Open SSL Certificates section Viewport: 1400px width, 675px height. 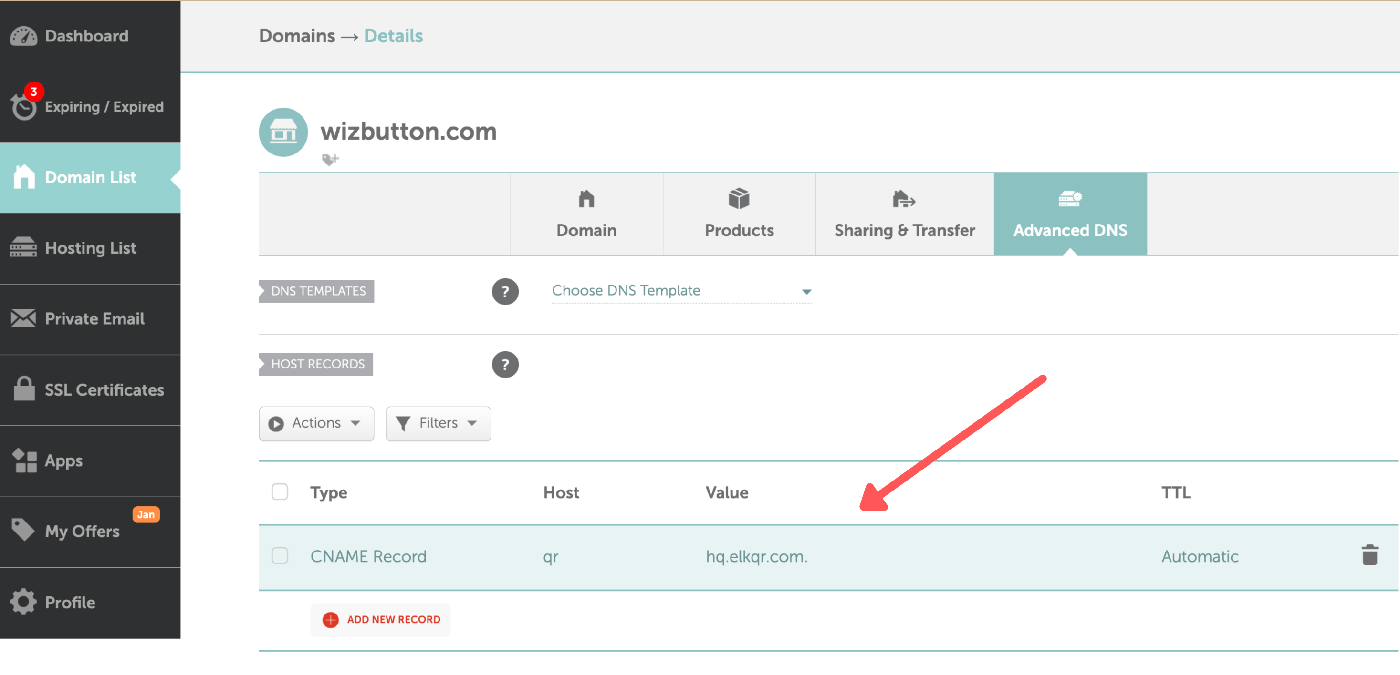point(104,389)
